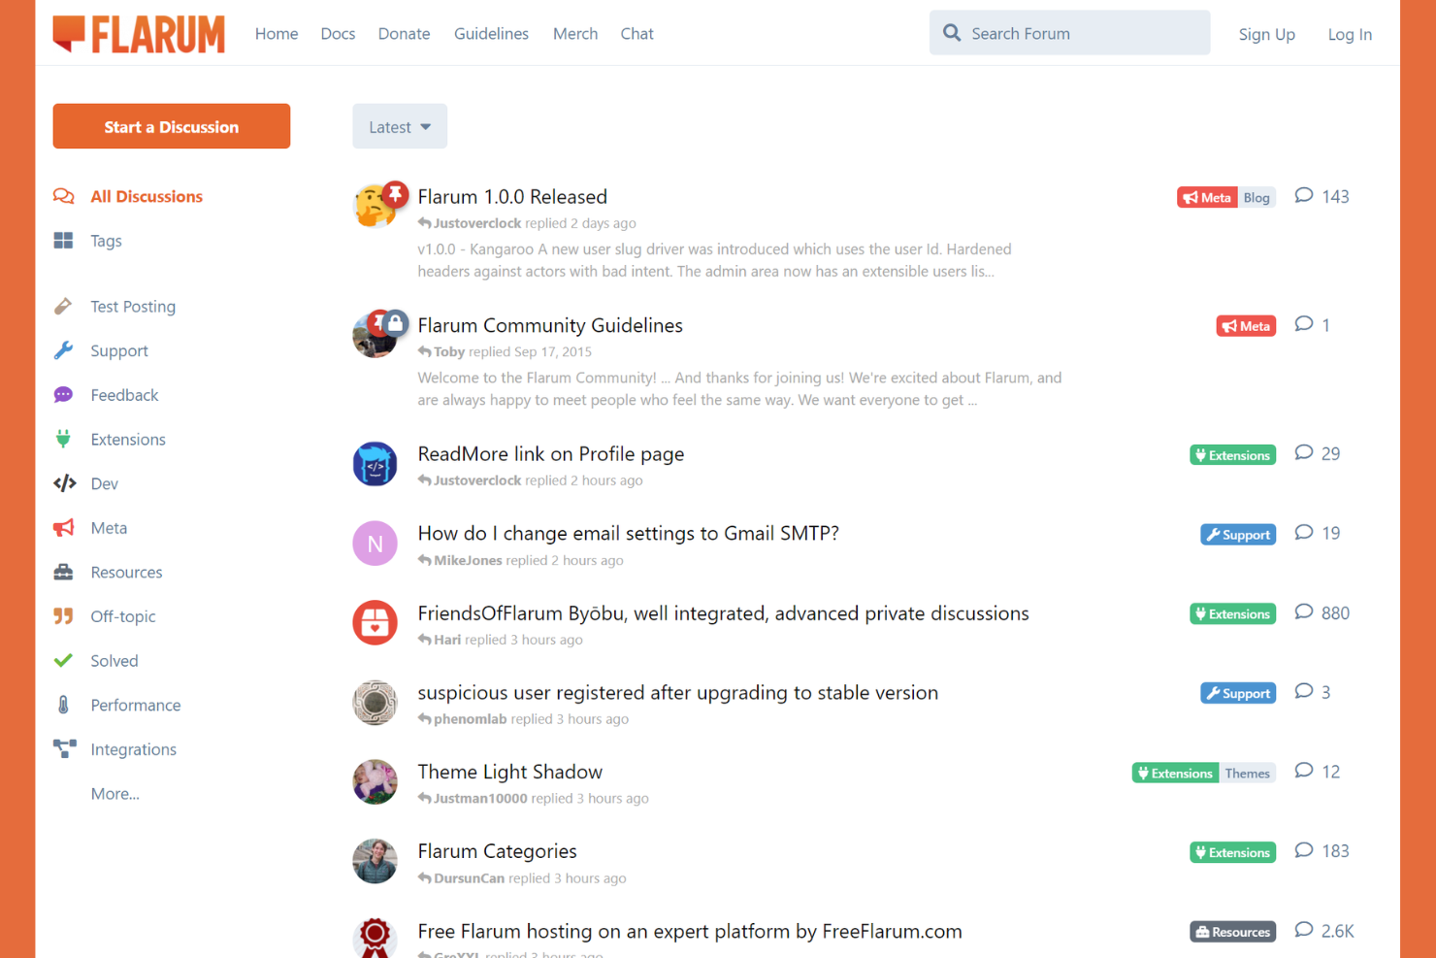
Task: Click the purple N avatar
Action: (x=375, y=544)
